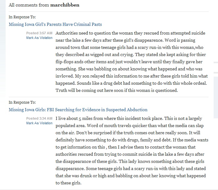Image resolution: width=218 pixels, height=190 pixels.
Task: Click the line starting "I live about 5 miles"
Action: (129, 119)
